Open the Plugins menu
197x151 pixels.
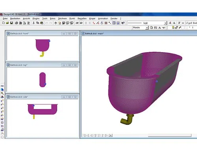(36, 18)
